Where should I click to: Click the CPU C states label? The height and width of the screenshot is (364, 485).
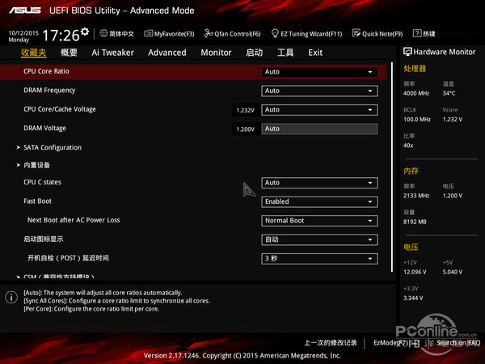(42, 182)
